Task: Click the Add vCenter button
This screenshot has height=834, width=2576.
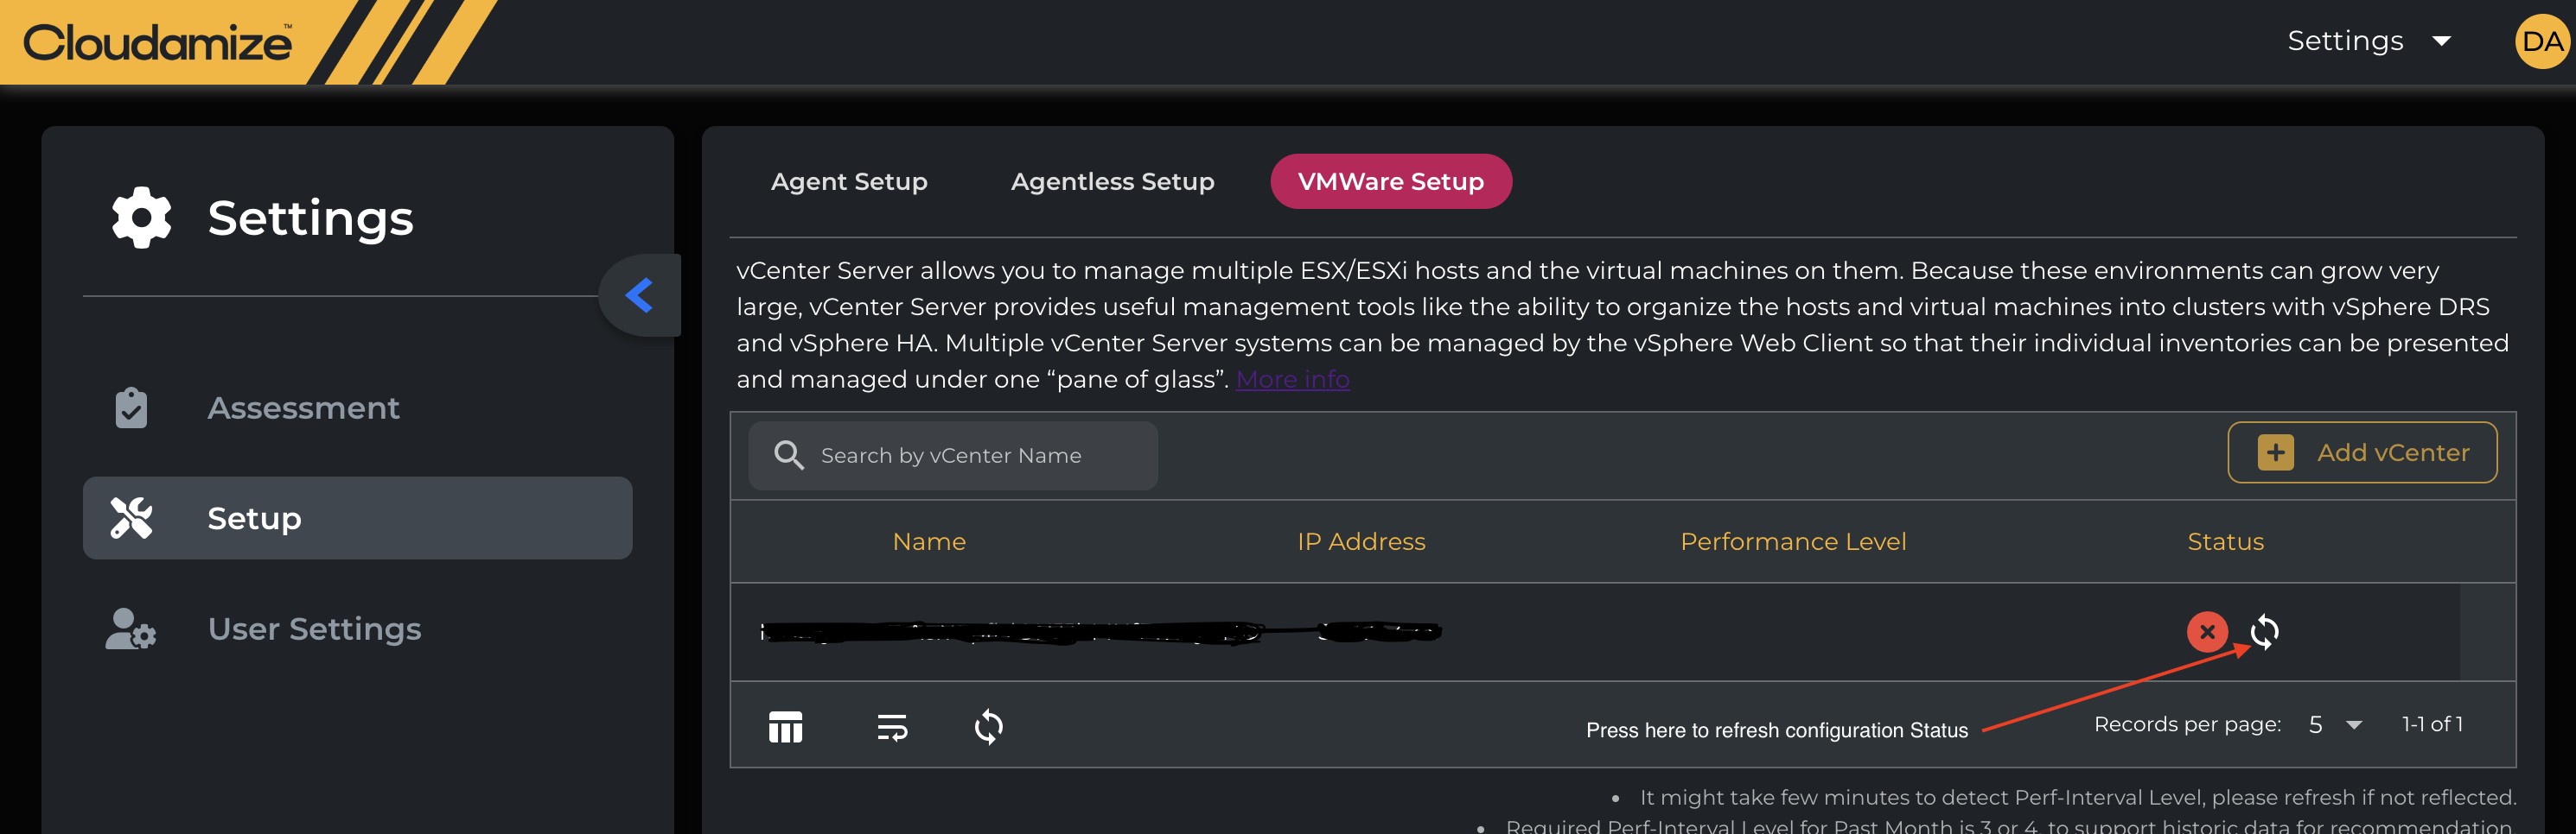Action: pos(2361,452)
